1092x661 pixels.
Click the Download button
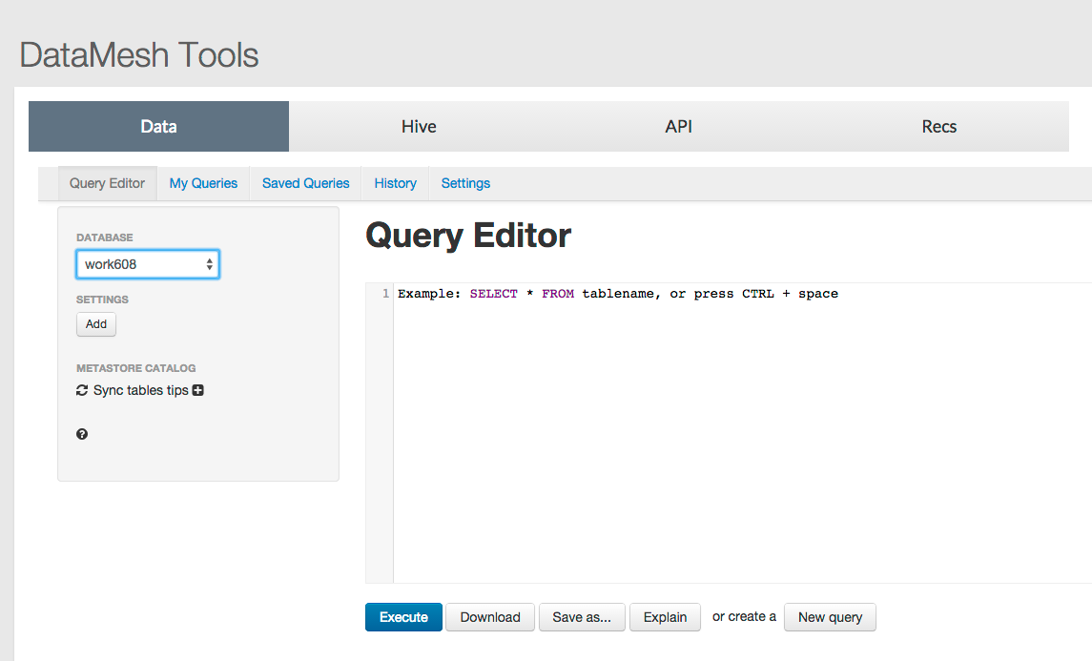pos(490,617)
